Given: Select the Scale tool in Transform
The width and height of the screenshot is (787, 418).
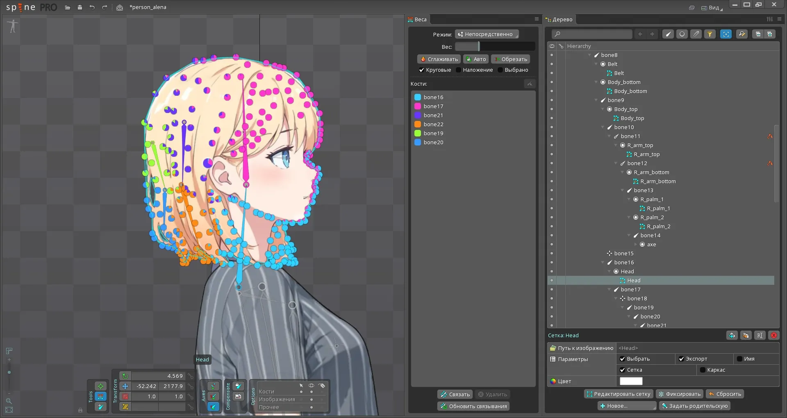Looking at the screenshot, I should (x=125, y=396).
